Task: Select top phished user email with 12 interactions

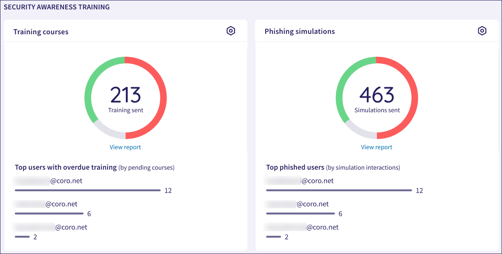Action: (300, 181)
